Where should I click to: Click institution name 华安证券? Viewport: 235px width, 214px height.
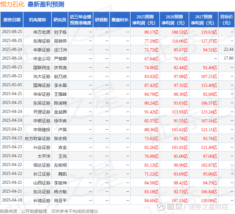click(x=42, y=94)
